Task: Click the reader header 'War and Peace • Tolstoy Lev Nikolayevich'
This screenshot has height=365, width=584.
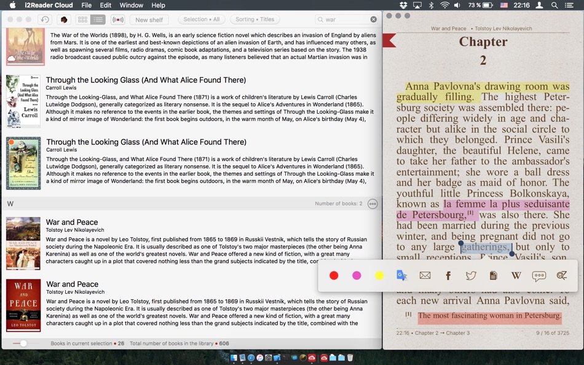Action: click(x=481, y=28)
